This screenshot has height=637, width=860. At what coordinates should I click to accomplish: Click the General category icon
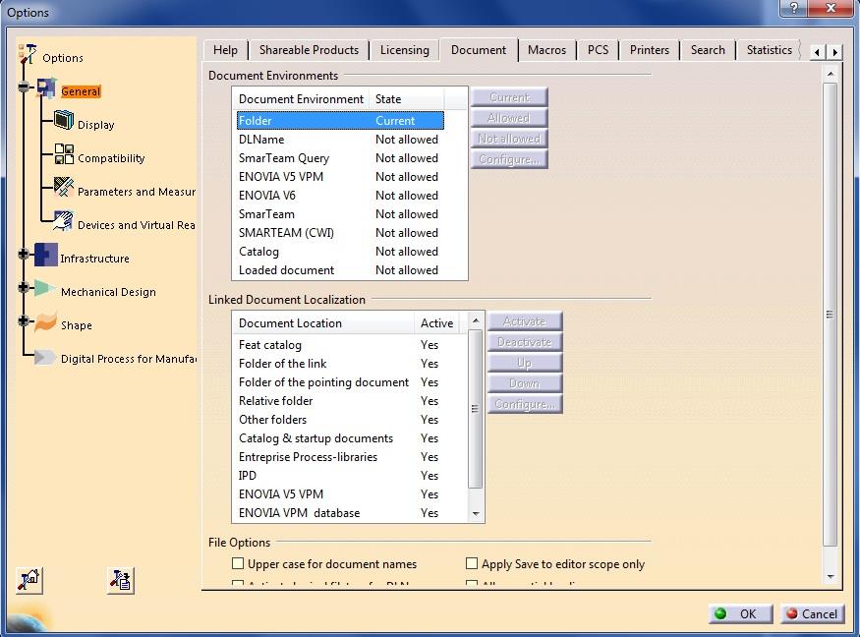coord(46,88)
